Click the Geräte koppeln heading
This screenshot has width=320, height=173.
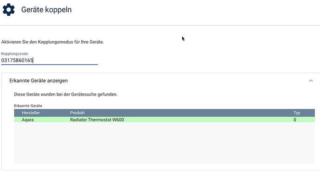(x=46, y=10)
